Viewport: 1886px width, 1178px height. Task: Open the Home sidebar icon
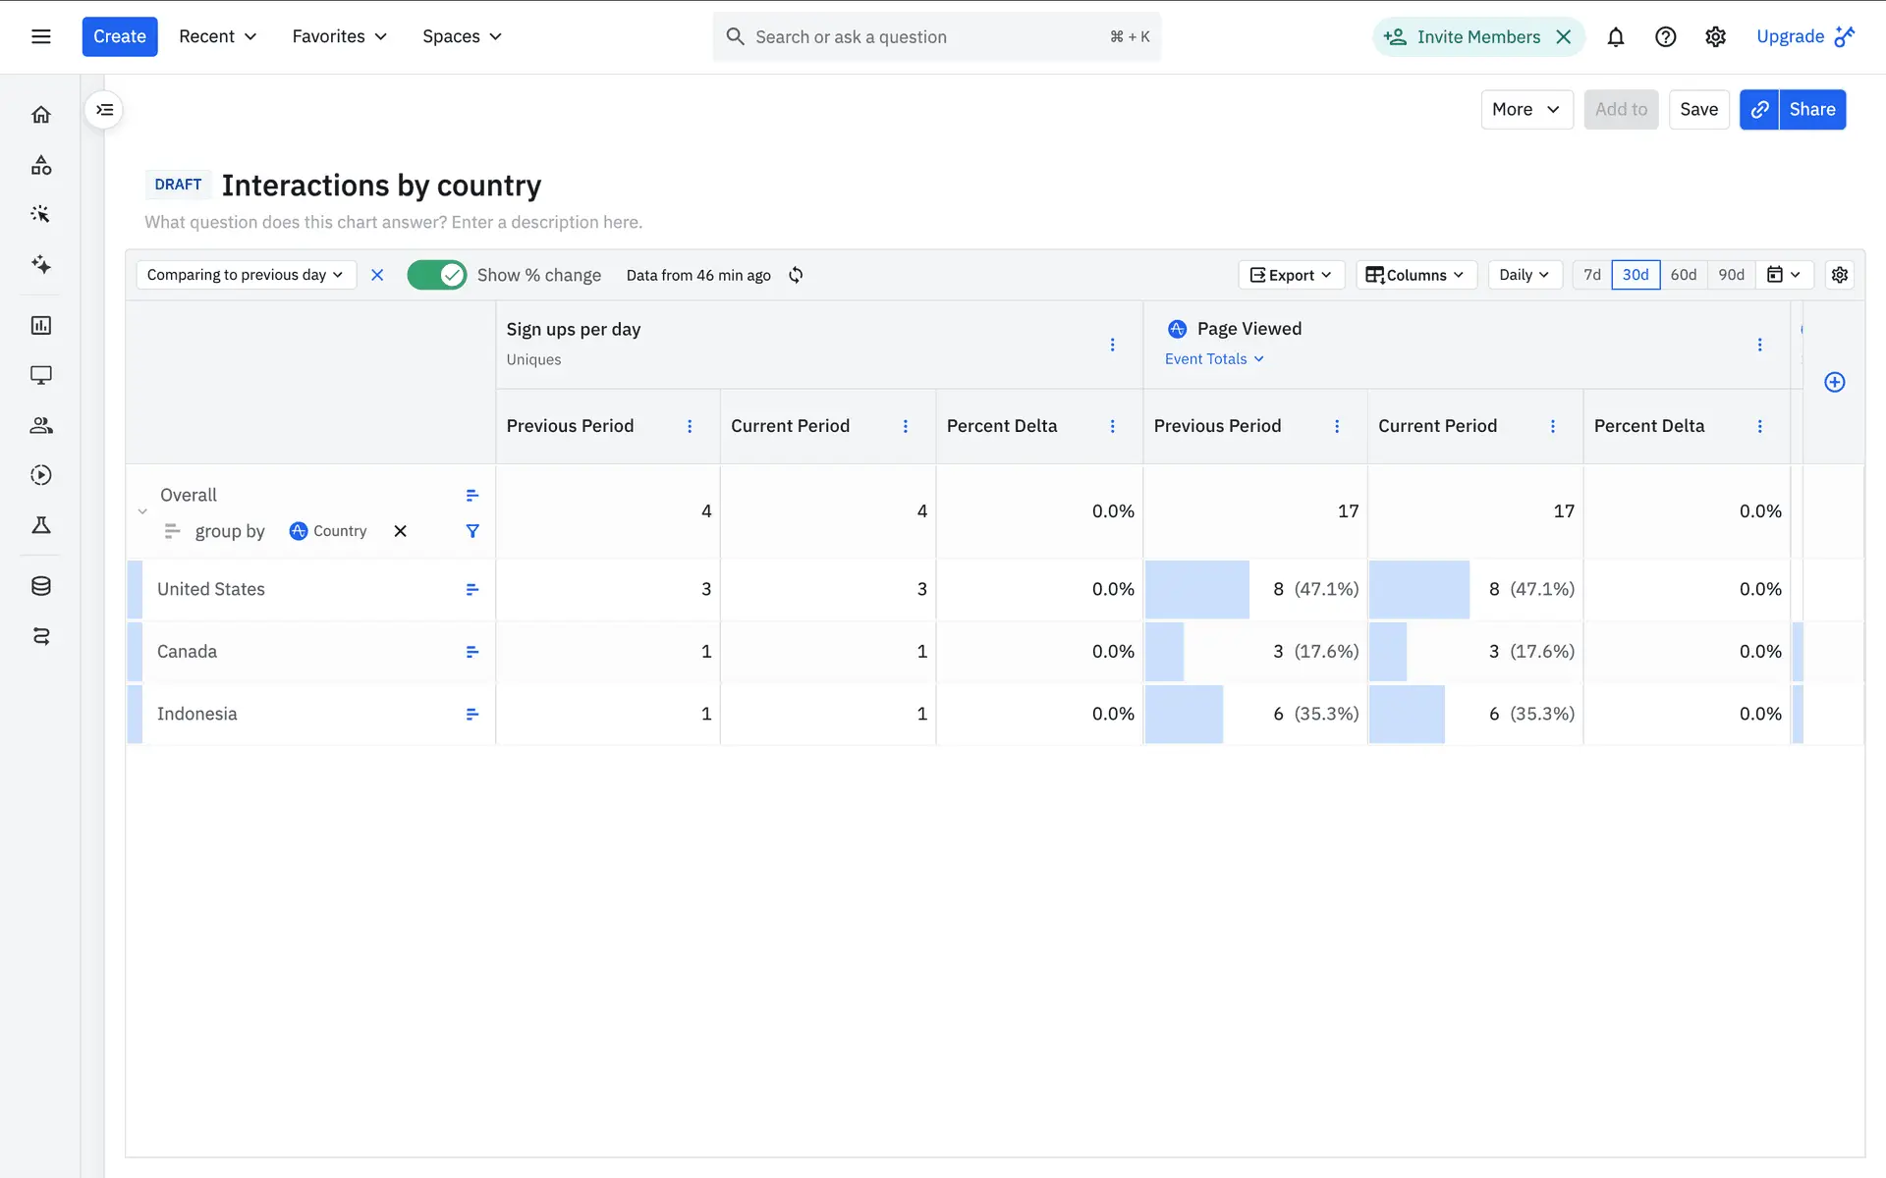click(41, 115)
